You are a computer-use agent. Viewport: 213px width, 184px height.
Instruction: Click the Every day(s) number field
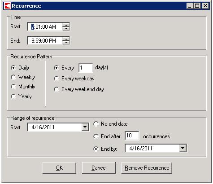(86, 68)
